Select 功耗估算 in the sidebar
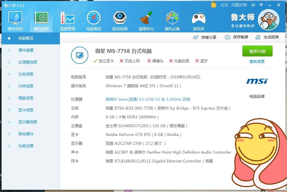The width and height of the screenshot is (287, 192). pyautogui.click(x=31, y=146)
